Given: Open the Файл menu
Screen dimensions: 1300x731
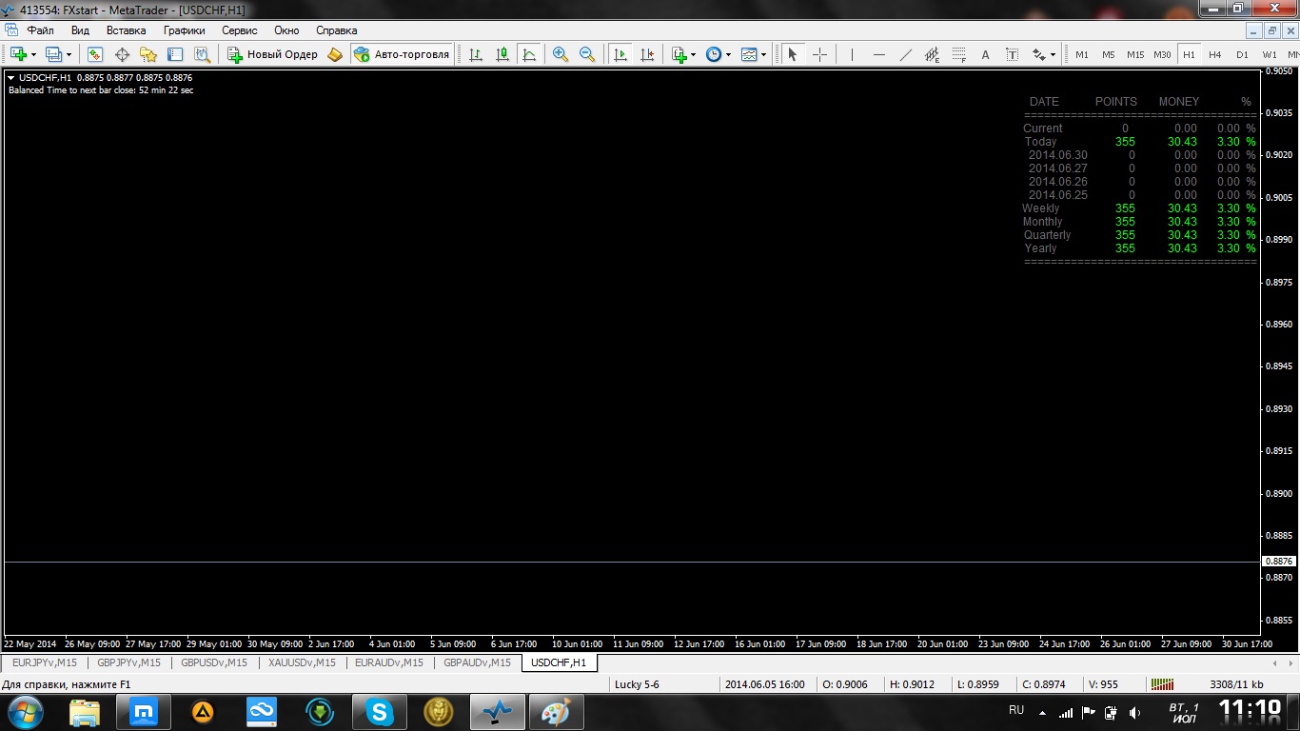Looking at the screenshot, I should point(41,30).
